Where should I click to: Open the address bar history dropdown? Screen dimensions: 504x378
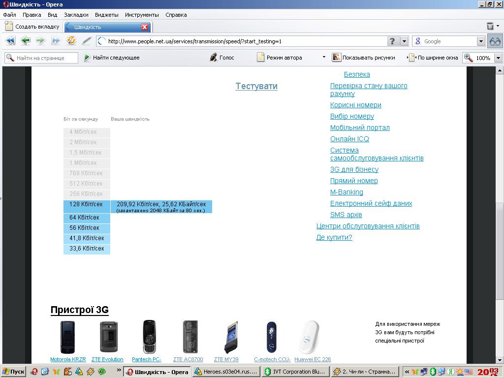tap(405, 41)
